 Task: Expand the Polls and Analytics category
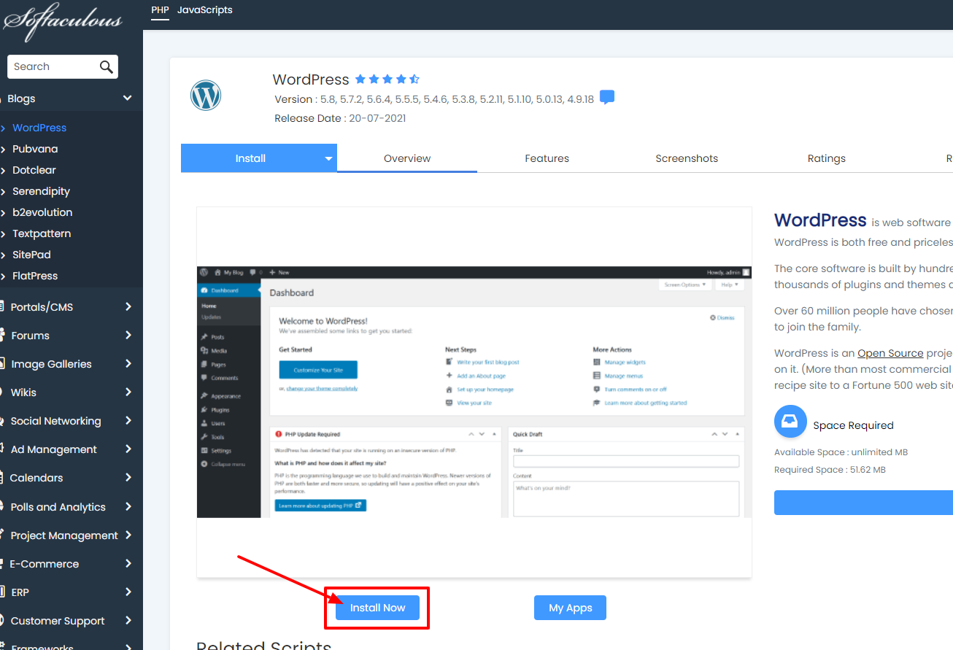[x=72, y=507]
